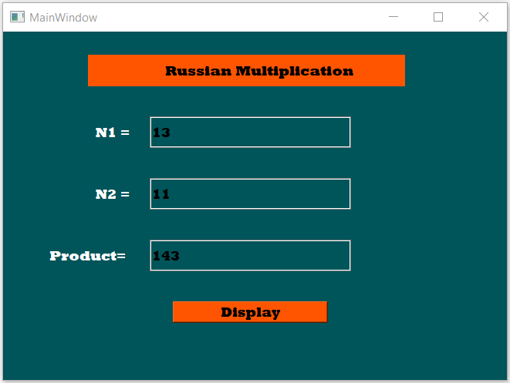Focus the N1 input field containing 13

(250, 133)
